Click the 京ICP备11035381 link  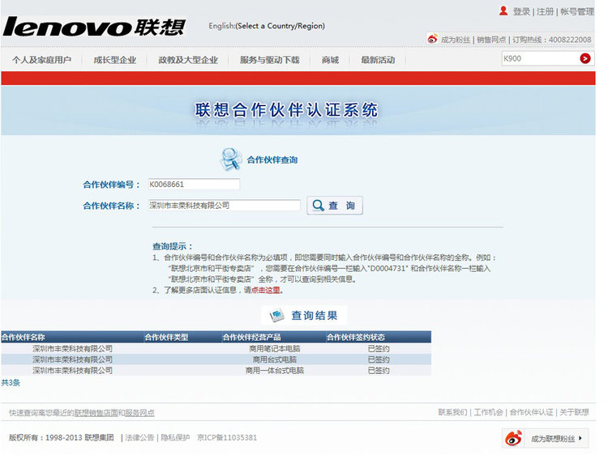click(x=227, y=437)
